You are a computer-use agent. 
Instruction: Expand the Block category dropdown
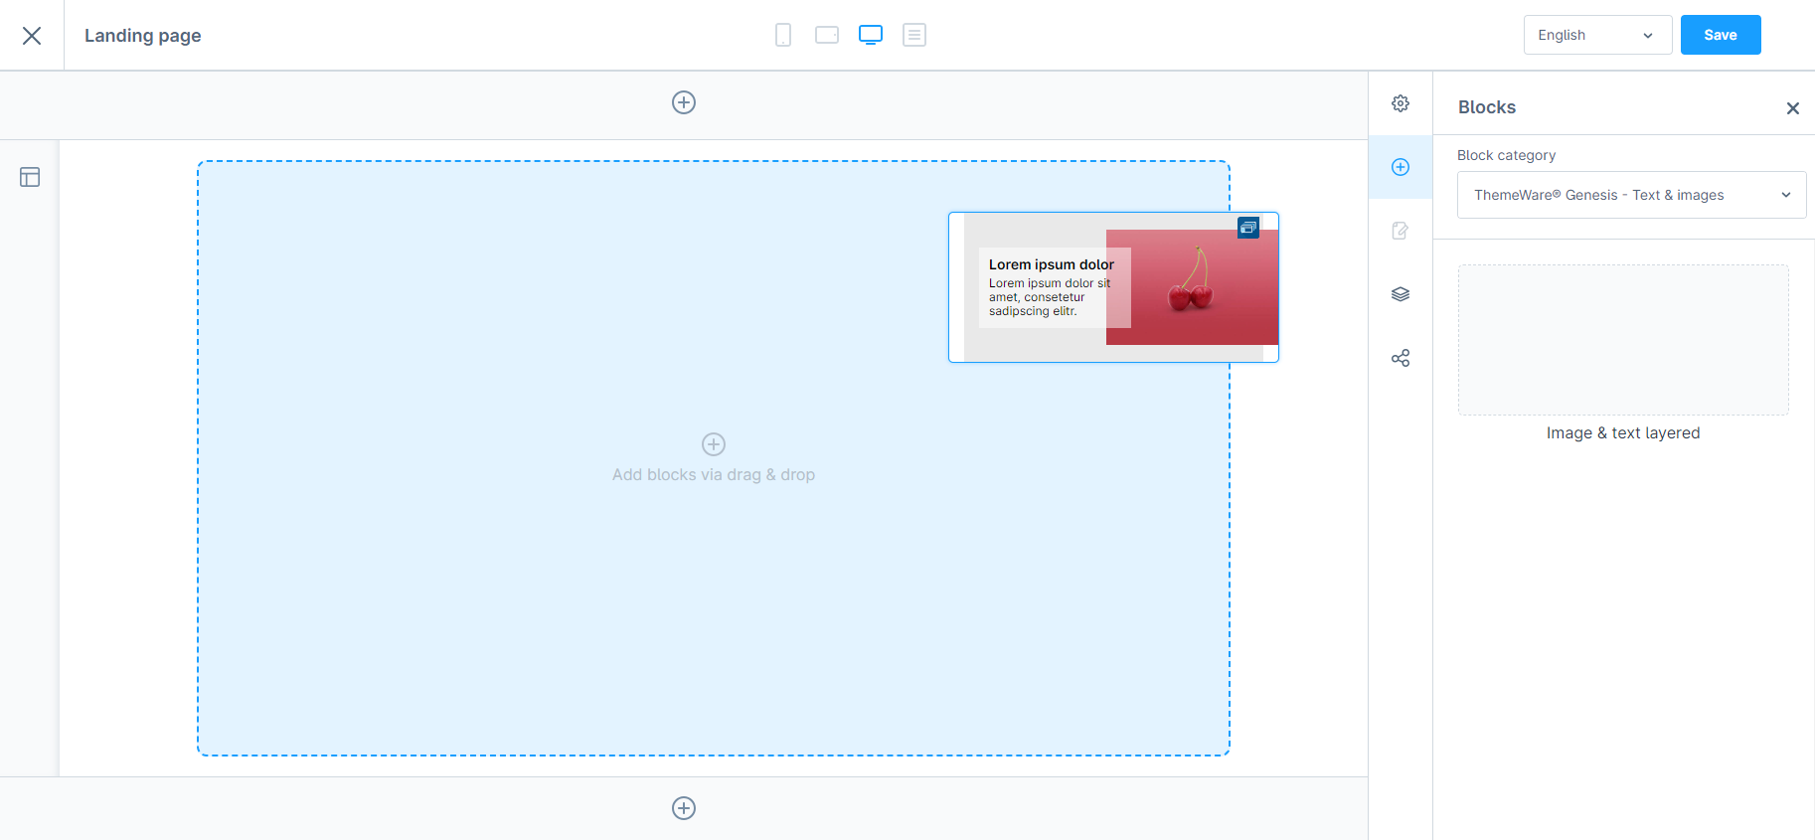pos(1631,195)
